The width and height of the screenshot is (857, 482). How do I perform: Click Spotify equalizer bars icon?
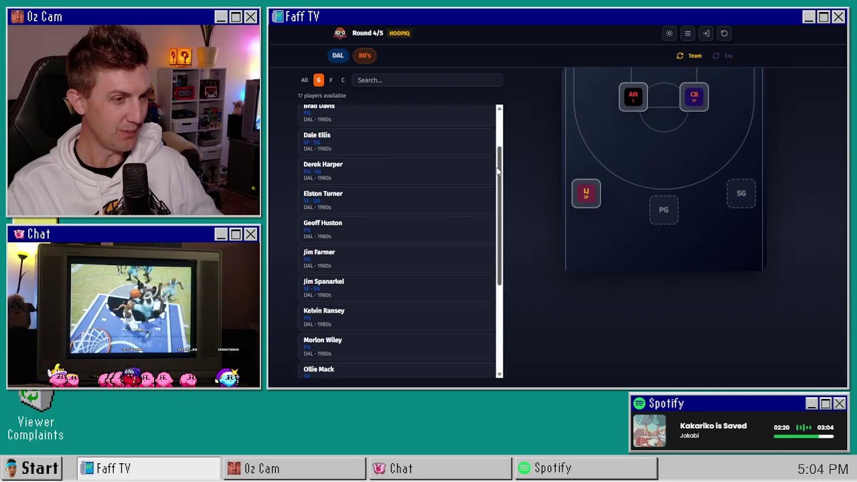803,427
